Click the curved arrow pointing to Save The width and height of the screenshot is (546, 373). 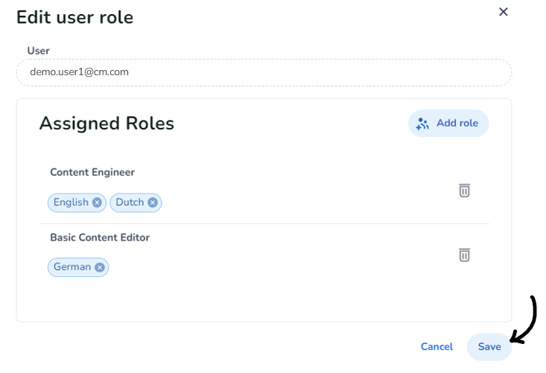coord(527,320)
